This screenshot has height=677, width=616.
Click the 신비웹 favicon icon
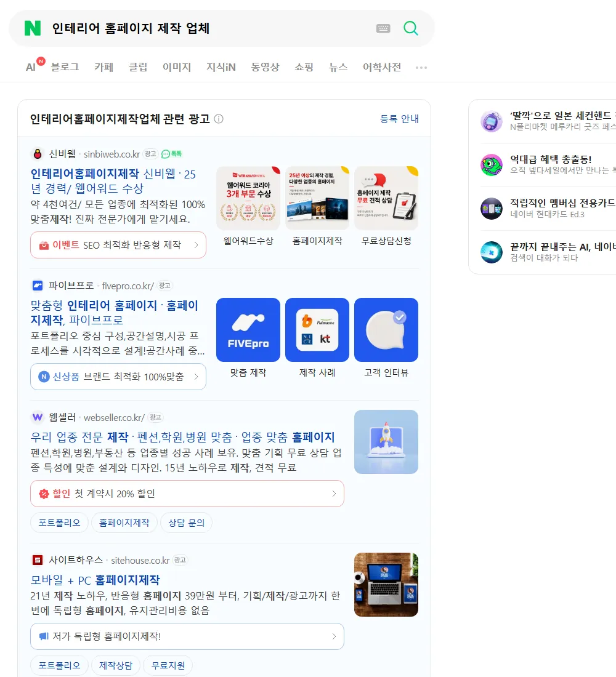coord(38,154)
